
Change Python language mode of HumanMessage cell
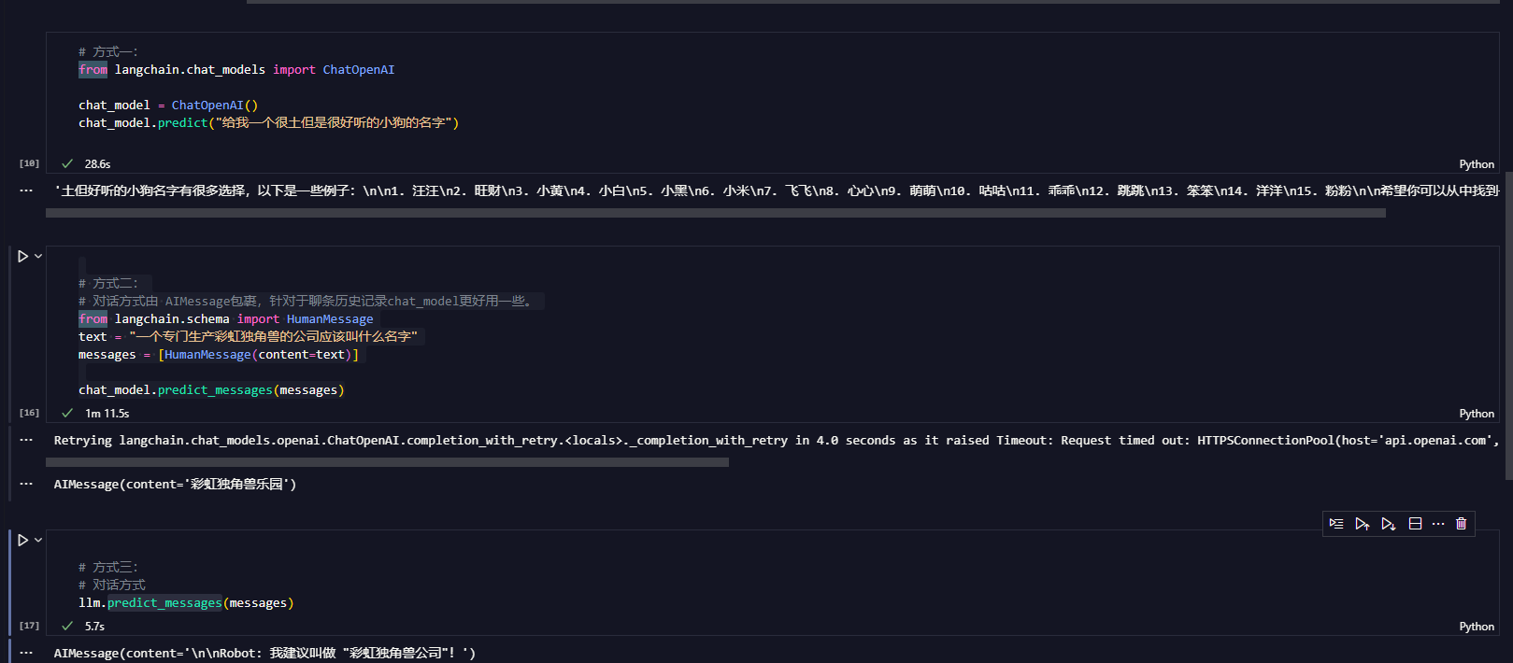point(1477,414)
